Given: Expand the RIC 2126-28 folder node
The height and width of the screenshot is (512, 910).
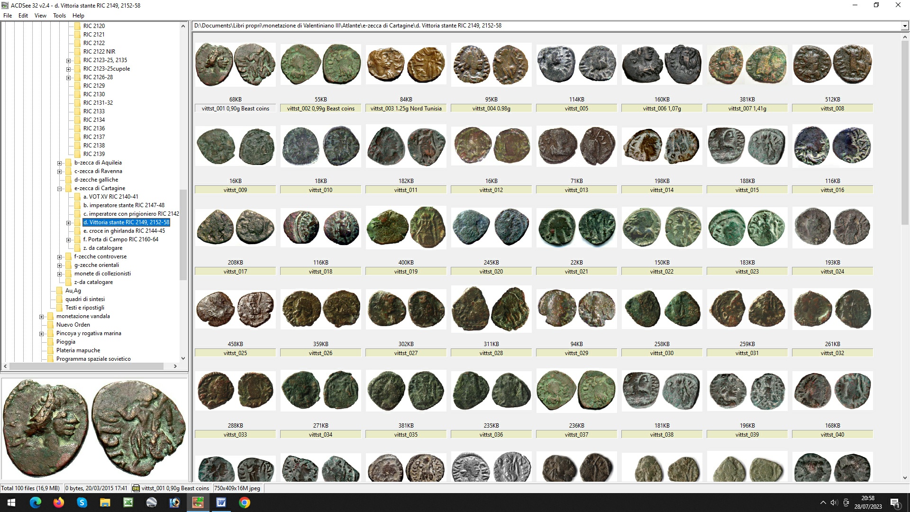Looking at the screenshot, I should (69, 78).
